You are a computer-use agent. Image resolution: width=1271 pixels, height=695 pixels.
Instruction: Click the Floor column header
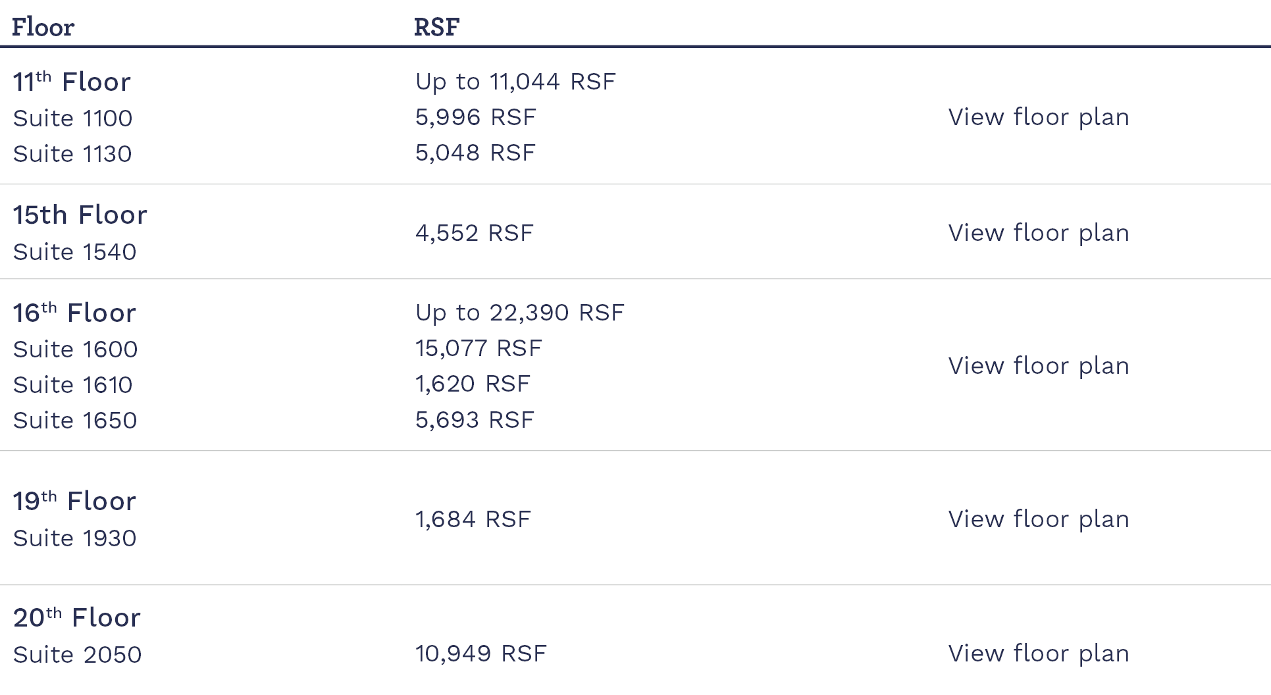coord(43,27)
